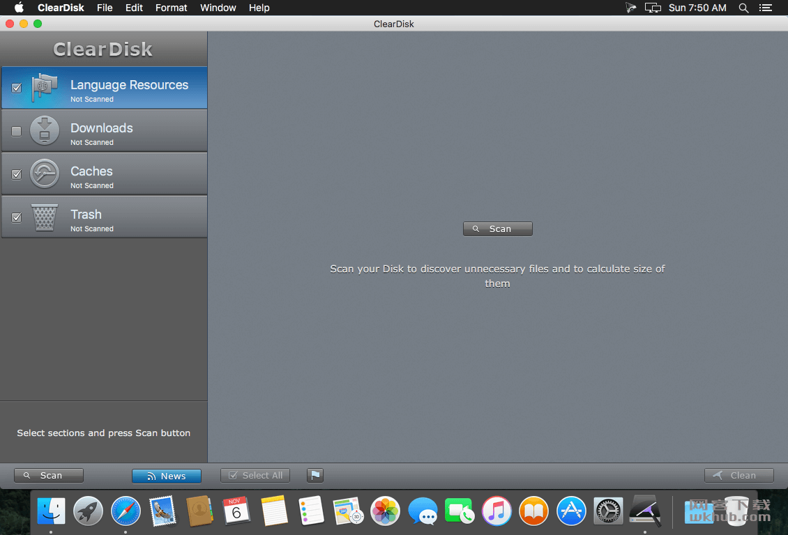Open Finder from the Dock
788x535 pixels.
tap(51, 511)
